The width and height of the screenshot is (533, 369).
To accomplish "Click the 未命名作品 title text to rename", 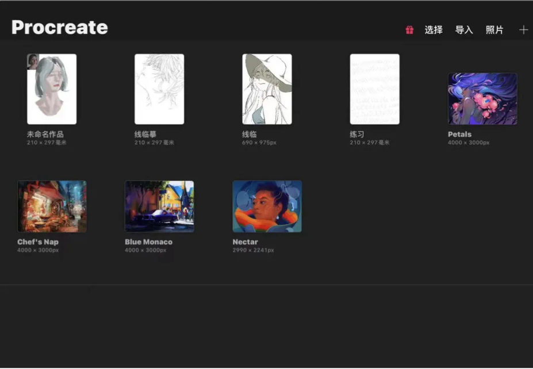I will tap(45, 134).
